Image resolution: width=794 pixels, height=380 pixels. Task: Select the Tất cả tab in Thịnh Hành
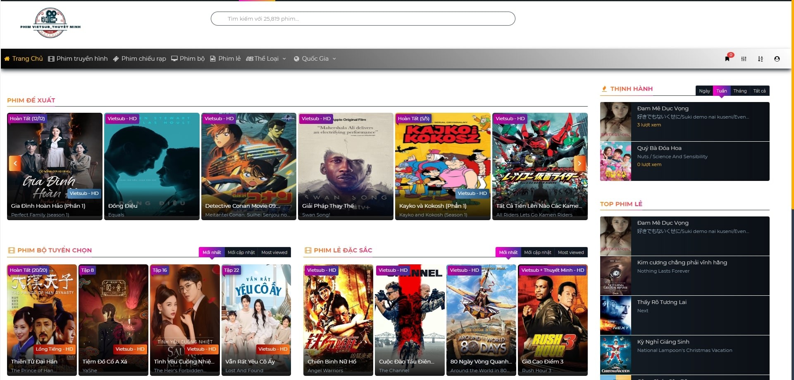(759, 91)
